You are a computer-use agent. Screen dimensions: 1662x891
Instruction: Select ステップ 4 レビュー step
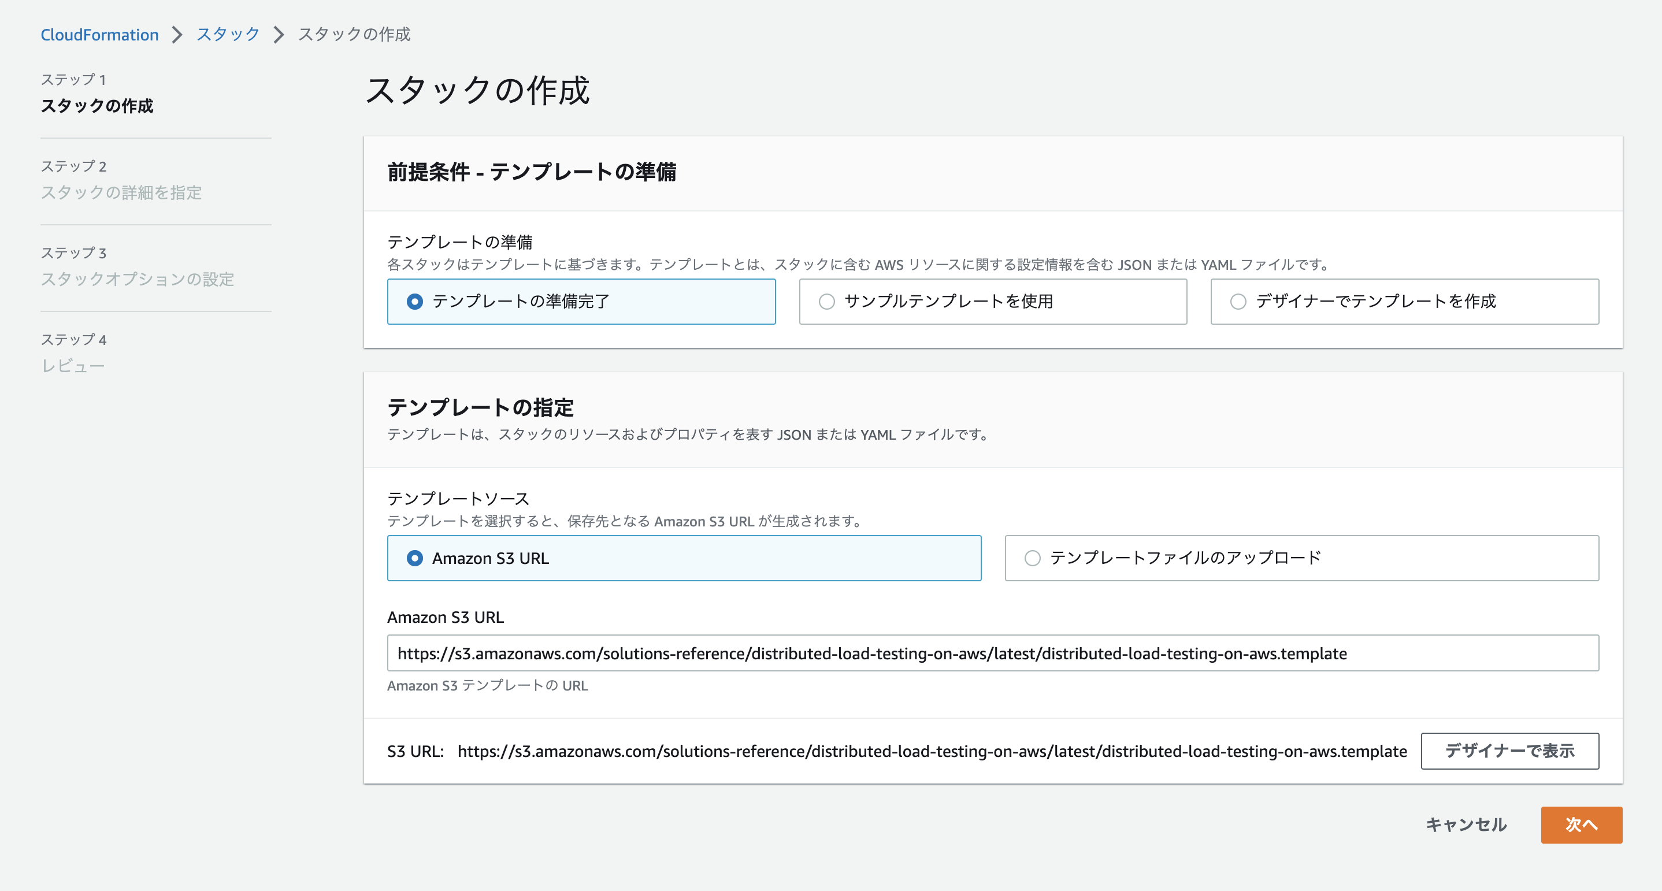click(72, 365)
